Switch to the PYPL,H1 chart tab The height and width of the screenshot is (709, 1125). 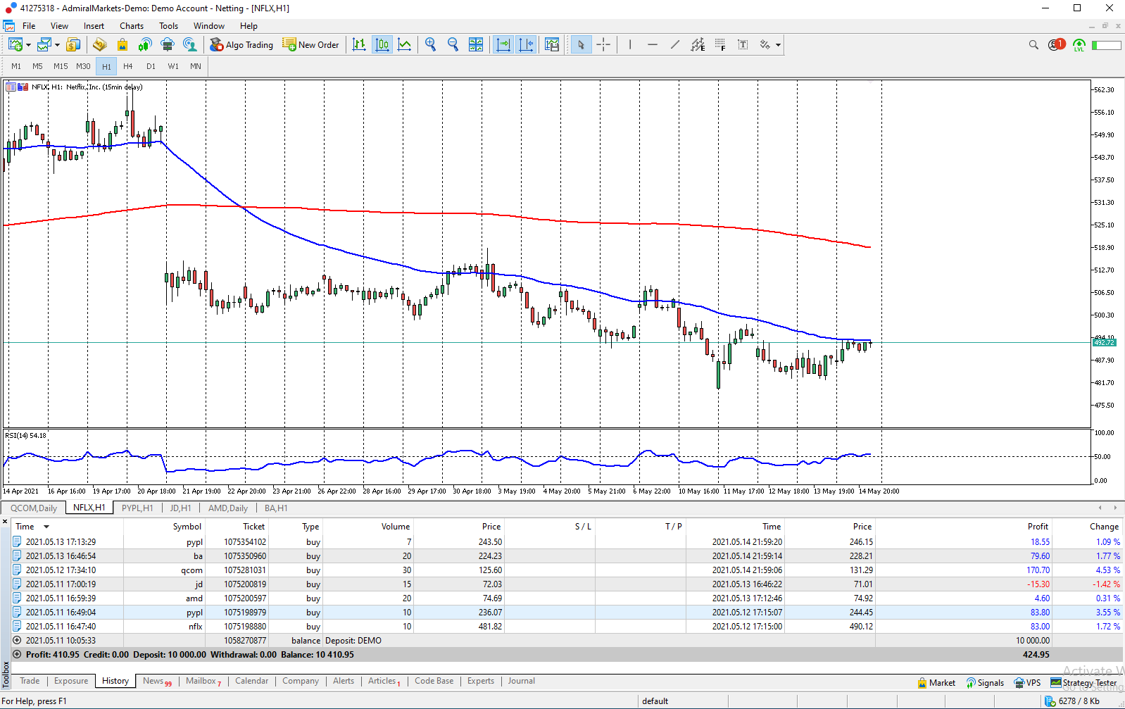click(137, 508)
